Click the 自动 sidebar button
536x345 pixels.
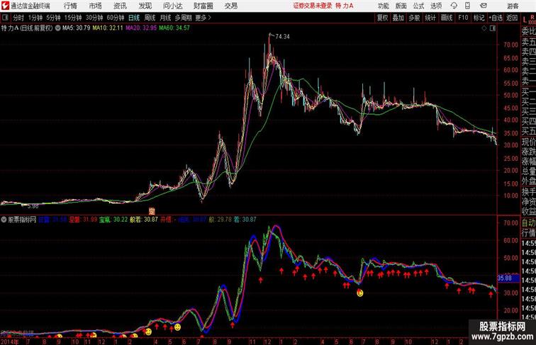528,223
